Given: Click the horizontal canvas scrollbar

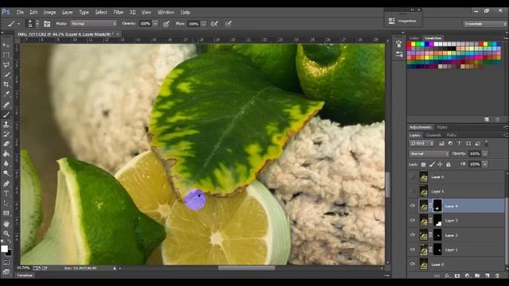Looking at the screenshot, I should [247, 269].
